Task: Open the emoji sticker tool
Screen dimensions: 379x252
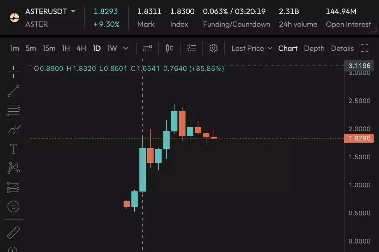Action: 14,207
